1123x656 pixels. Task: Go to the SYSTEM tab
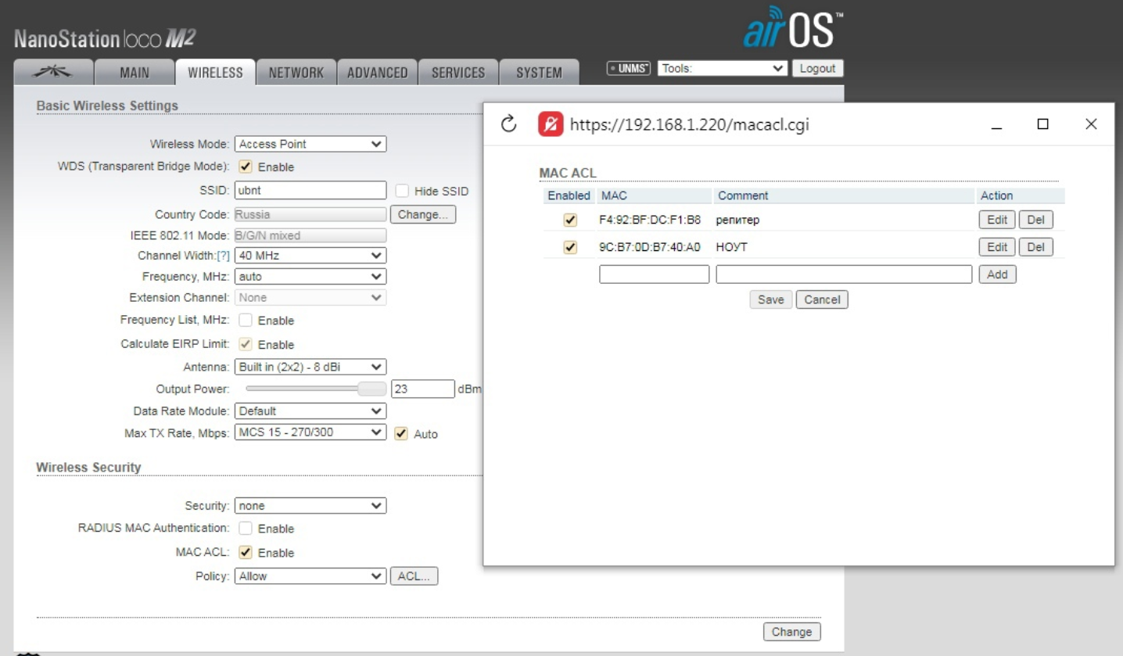(x=539, y=73)
